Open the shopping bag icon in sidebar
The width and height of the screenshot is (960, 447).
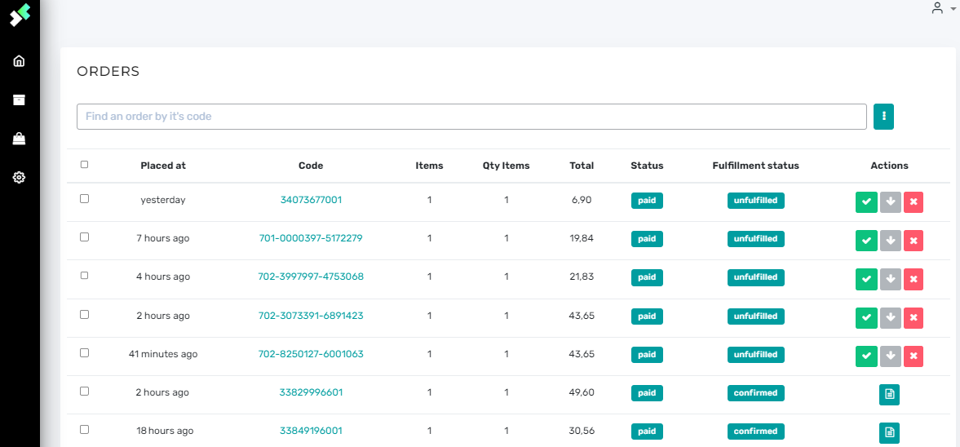19,139
